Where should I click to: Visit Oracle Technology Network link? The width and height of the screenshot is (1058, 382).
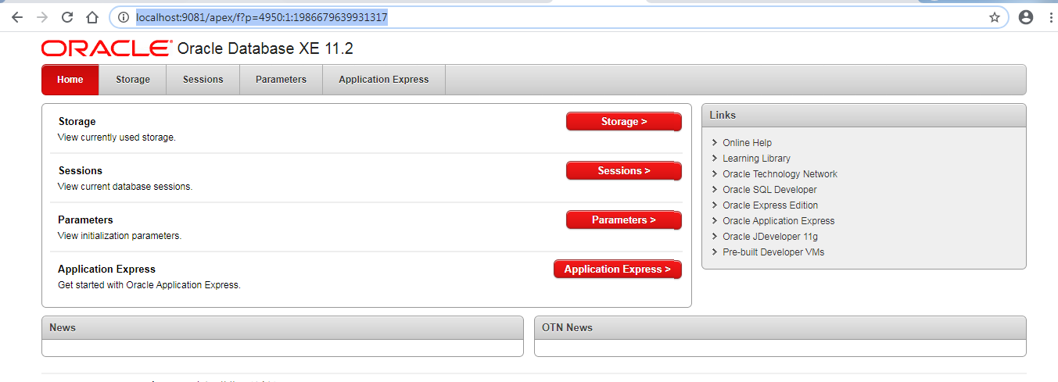pyautogui.click(x=780, y=174)
